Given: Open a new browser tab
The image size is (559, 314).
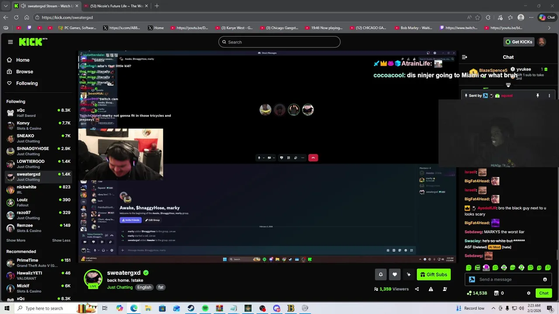Looking at the screenshot, I should 157,6.
